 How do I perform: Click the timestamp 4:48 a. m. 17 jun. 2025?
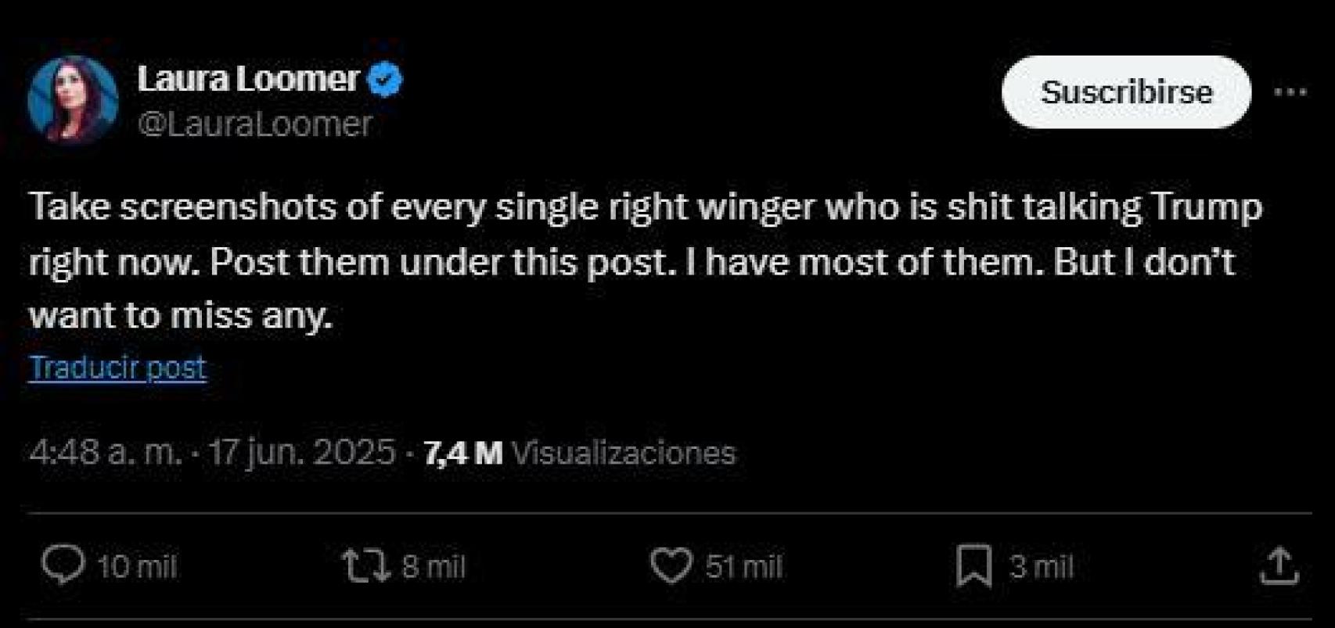pyautogui.click(x=211, y=450)
